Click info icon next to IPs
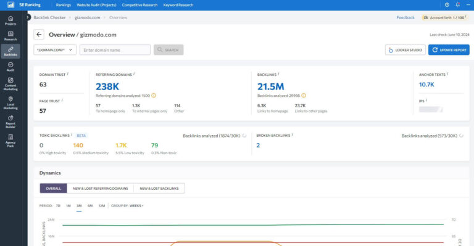This screenshot has width=474, height=246. click(426, 100)
